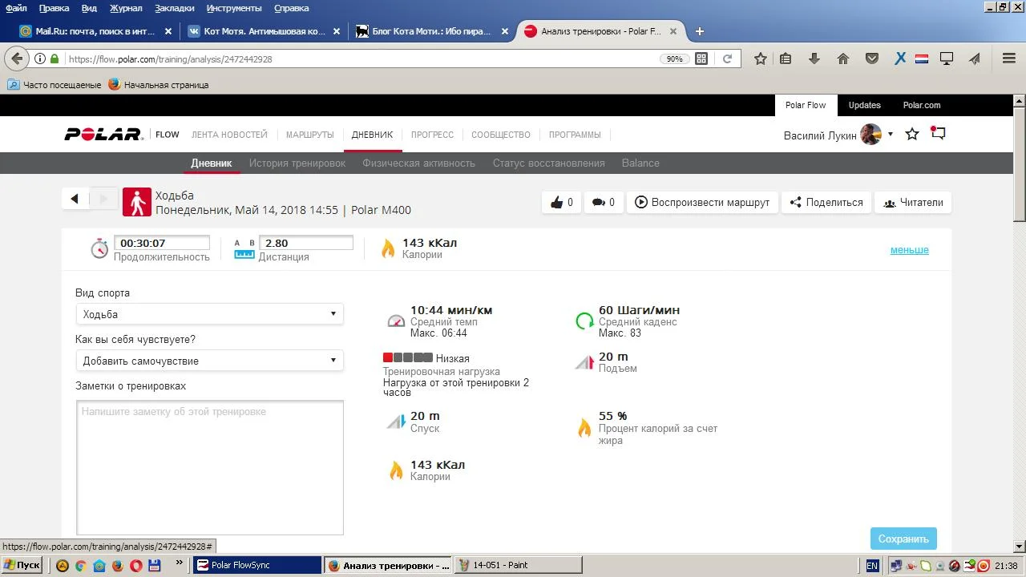Edit the duration field 00:30:07
Screen dimensions: 1026x577
click(162, 243)
